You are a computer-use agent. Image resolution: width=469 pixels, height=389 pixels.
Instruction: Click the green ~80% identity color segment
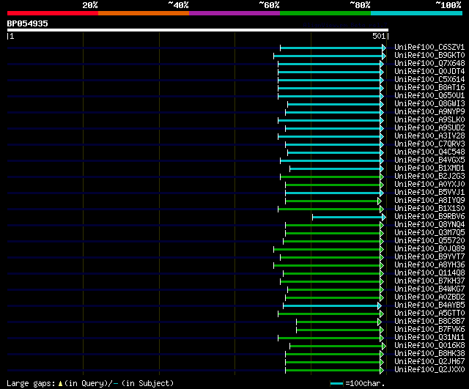325,13
